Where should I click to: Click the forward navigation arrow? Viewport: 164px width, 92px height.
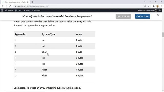tap(6, 6)
